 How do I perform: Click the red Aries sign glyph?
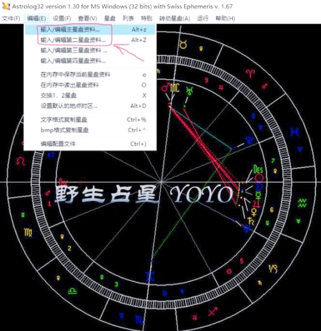250,74
